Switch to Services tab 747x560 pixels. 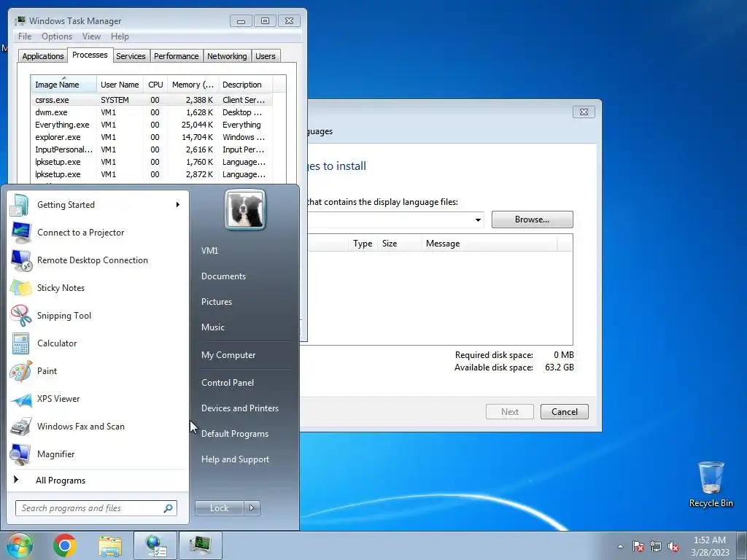(131, 56)
